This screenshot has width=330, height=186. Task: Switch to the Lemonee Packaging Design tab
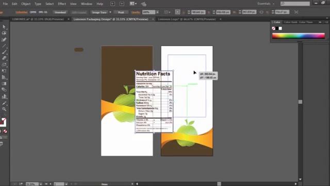click(111, 19)
